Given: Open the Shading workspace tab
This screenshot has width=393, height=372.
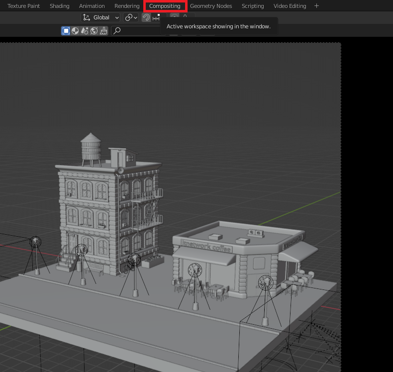Looking at the screenshot, I should tap(59, 6).
